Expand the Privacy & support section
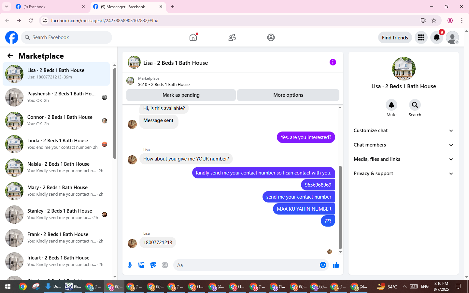The height and width of the screenshot is (293, 469). pyautogui.click(x=404, y=174)
